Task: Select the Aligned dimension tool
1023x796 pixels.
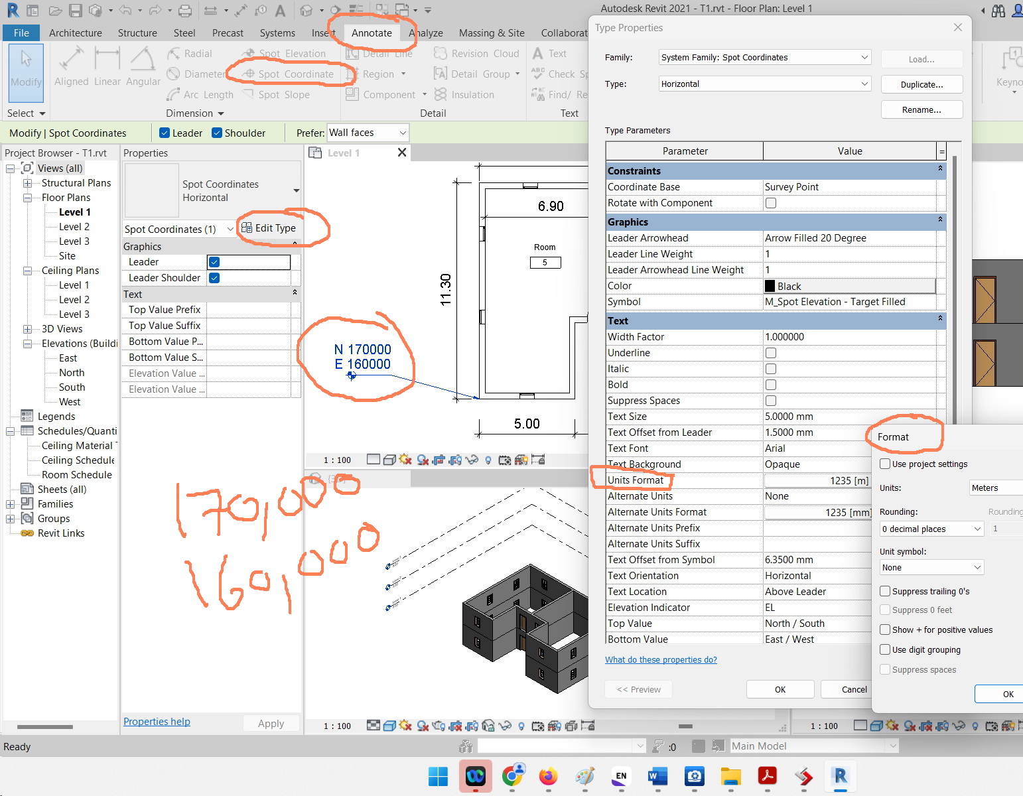Action: pyautogui.click(x=71, y=64)
